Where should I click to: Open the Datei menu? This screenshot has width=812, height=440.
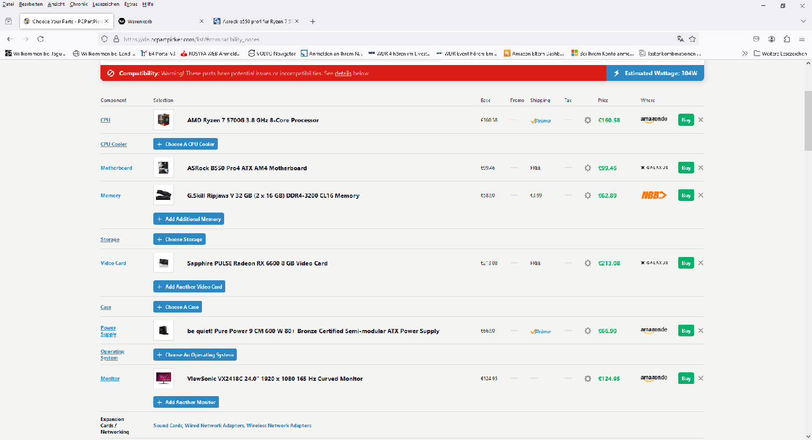[8, 4]
